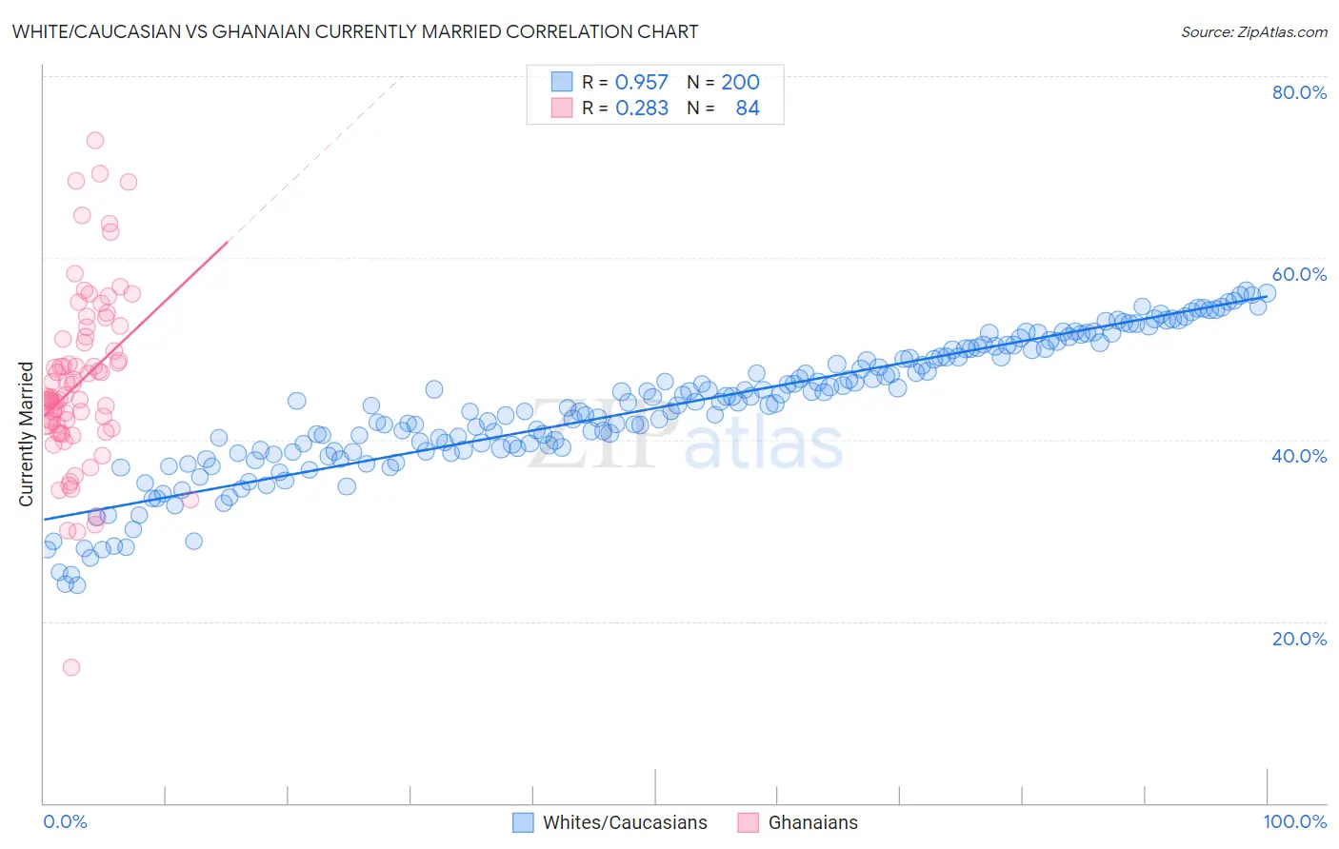Screen dimensions: 1339x849
Task: Click the R = 0.957 correlation value
Action: [x=625, y=82]
